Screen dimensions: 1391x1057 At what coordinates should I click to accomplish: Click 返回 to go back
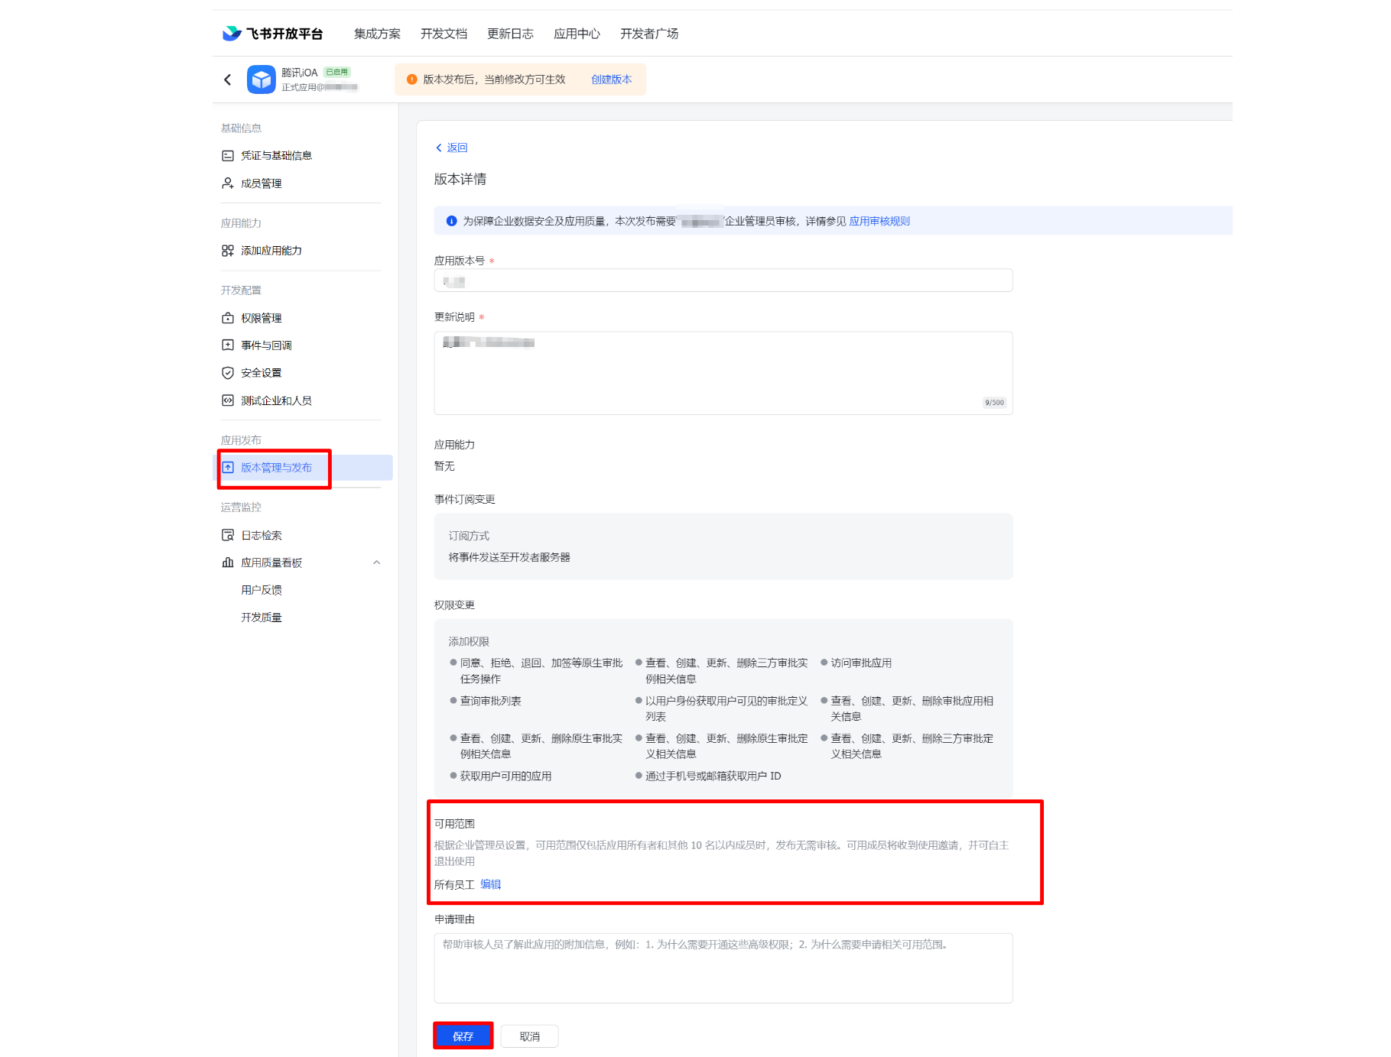click(x=457, y=148)
